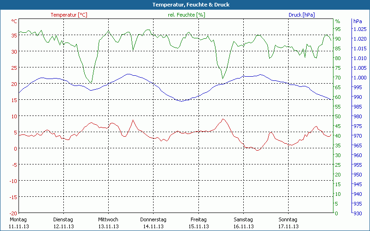Click the pressure tick '980'
Image resolution: width=370 pixels, height=231 pixels.
(x=358, y=116)
